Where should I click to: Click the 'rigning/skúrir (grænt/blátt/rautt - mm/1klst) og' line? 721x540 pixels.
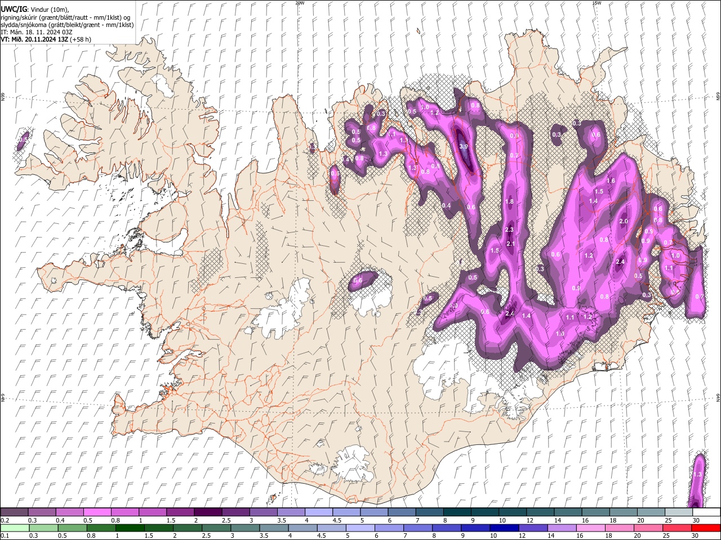(66, 17)
